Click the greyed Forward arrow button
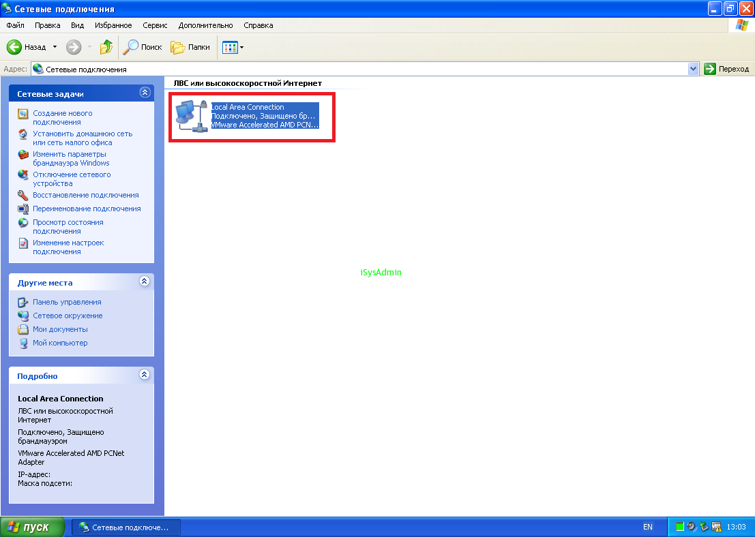 tap(74, 46)
